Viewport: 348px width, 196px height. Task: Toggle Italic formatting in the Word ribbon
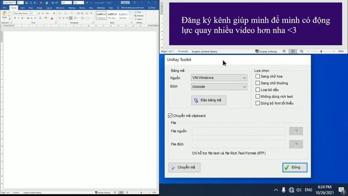[x=18, y=18]
